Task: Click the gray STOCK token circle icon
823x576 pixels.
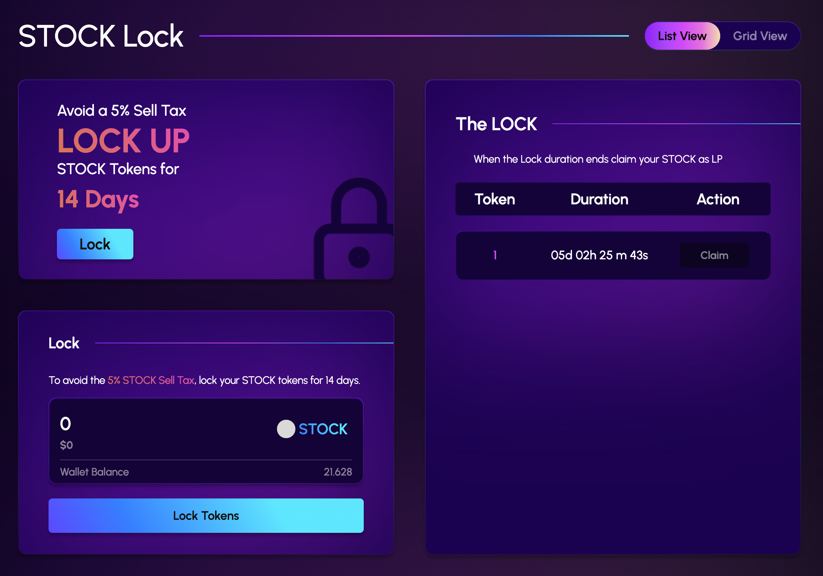Action: [286, 429]
